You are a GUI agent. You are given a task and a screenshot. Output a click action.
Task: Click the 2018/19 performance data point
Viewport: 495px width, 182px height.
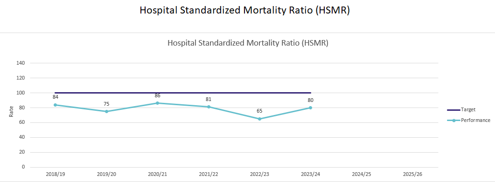coord(55,105)
